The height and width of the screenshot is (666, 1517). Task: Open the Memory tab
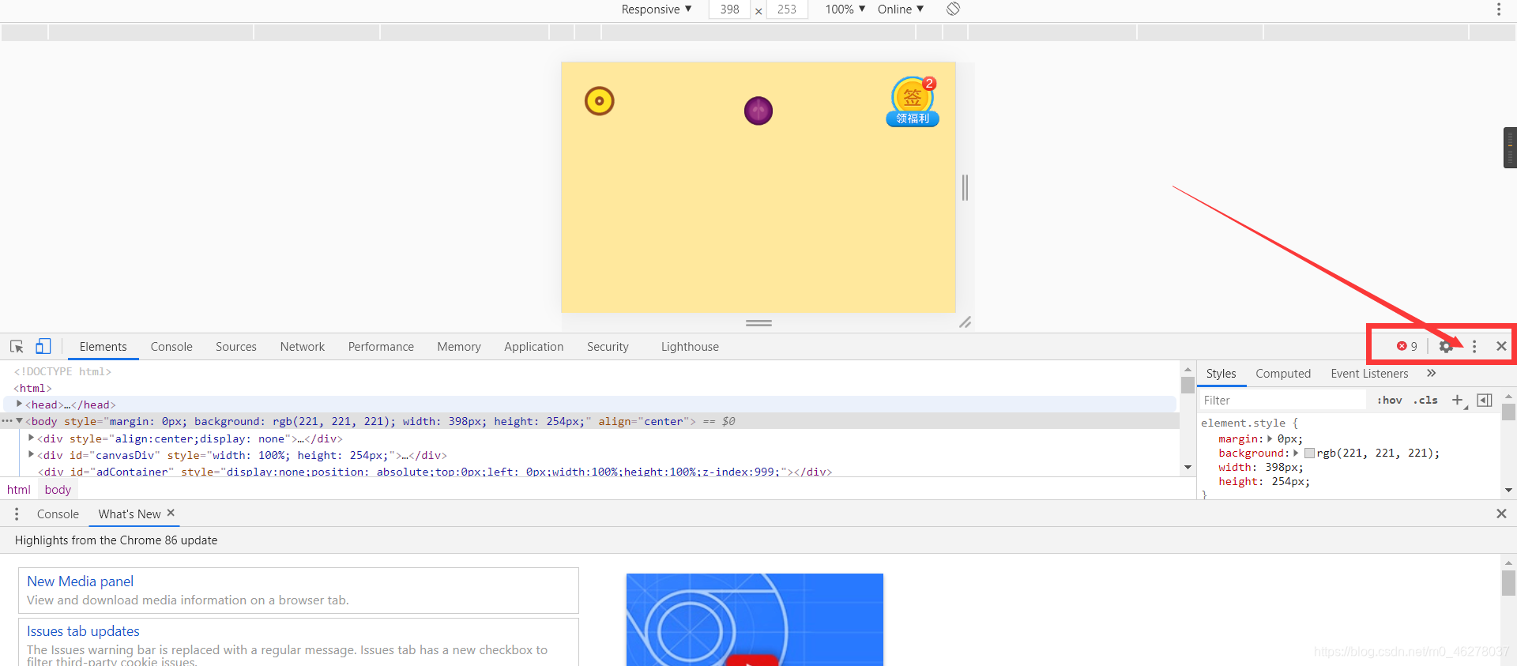(x=459, y=347)
